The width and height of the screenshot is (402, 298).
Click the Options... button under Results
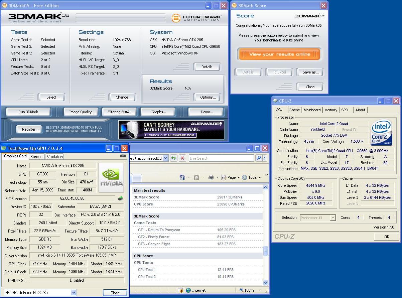pos(208,97)
